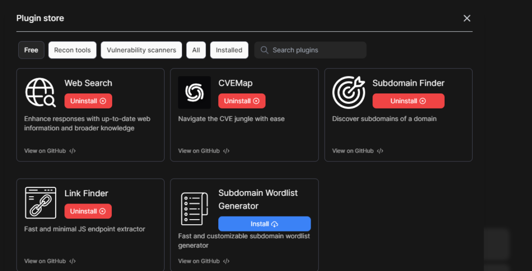Viewport: 532px width, 271px height.
Task: Click 'Discover subdomains of a domain' description
Action: pyautogui.click(x=384, y=119)
